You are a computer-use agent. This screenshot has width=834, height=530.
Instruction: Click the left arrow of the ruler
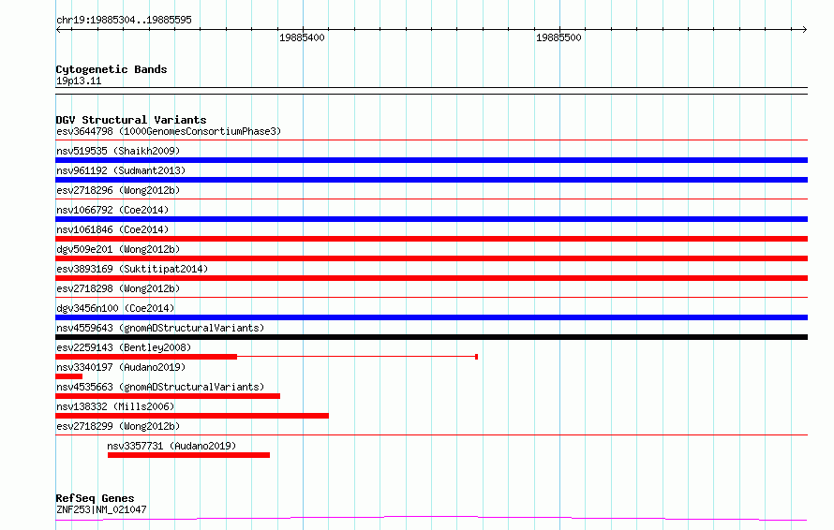point(58,29)
